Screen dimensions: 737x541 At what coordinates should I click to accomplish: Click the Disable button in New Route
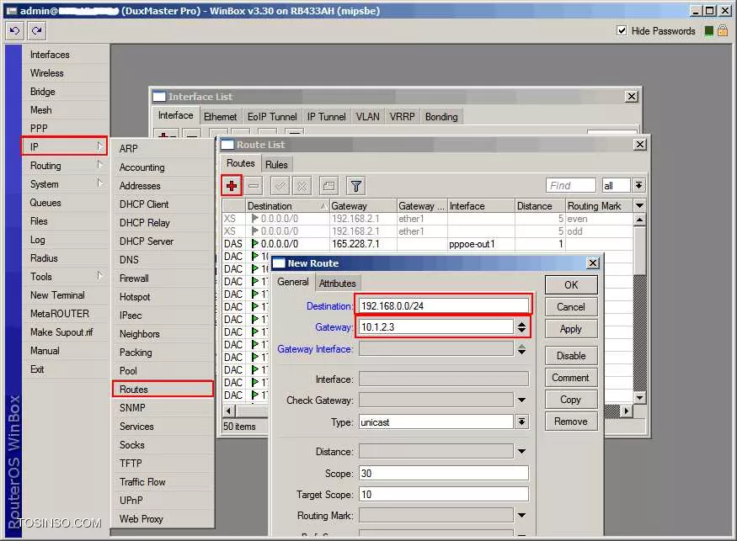click(x=571, y=356)
